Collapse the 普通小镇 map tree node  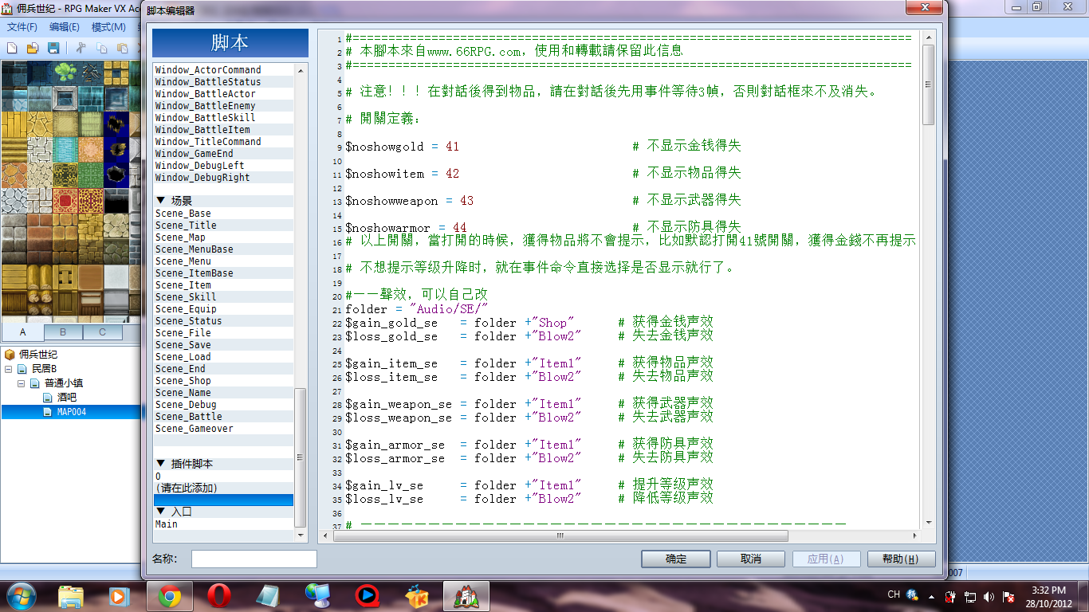tap(22, 383)
